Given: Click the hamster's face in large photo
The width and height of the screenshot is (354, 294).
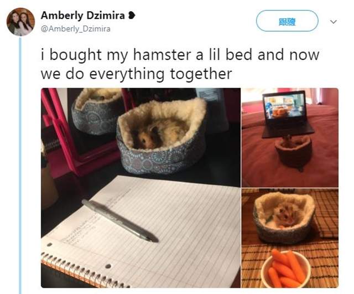Looking at the screenshot, I should point(144,140).
